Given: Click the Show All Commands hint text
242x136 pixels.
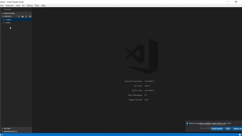Looking at the screenshot, I should (x=133, y=81).
